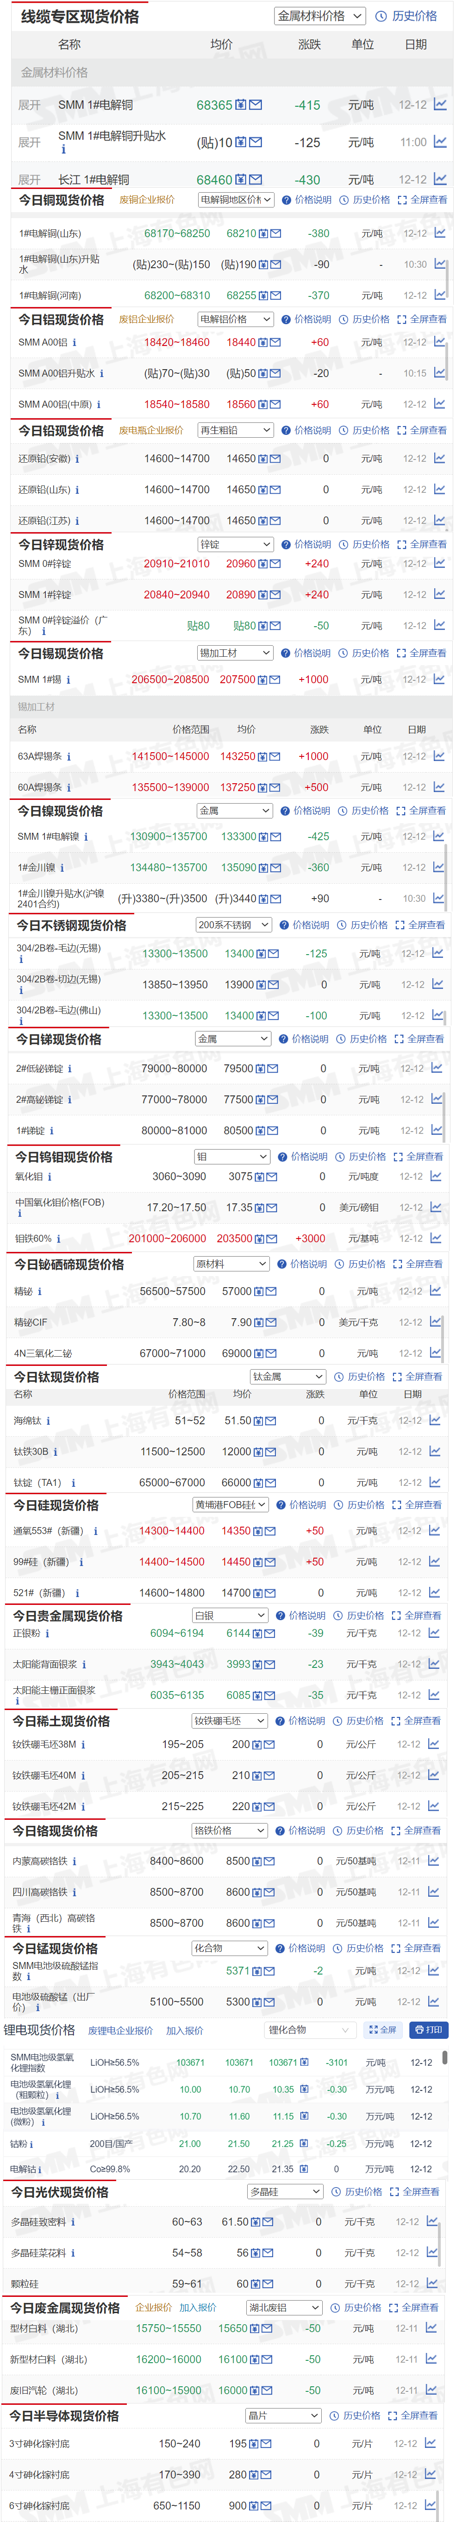Open the 湖北废铝 dropdown
Viewport: 456px width, 2522px height.
pos(285,2308)
